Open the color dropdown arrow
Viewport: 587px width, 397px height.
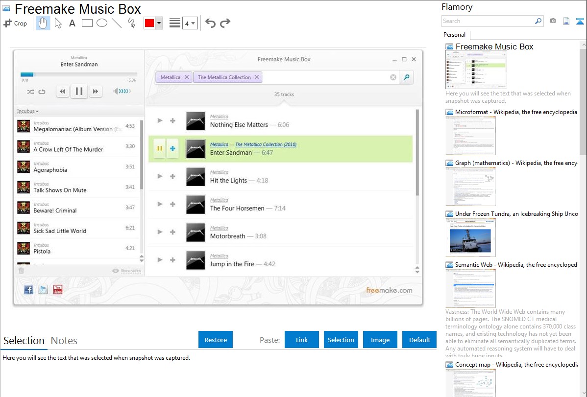[x=159, y=23]
